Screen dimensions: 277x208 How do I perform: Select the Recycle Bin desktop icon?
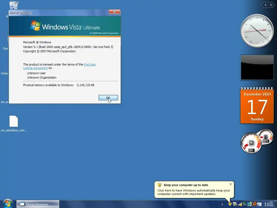point(14,5)
